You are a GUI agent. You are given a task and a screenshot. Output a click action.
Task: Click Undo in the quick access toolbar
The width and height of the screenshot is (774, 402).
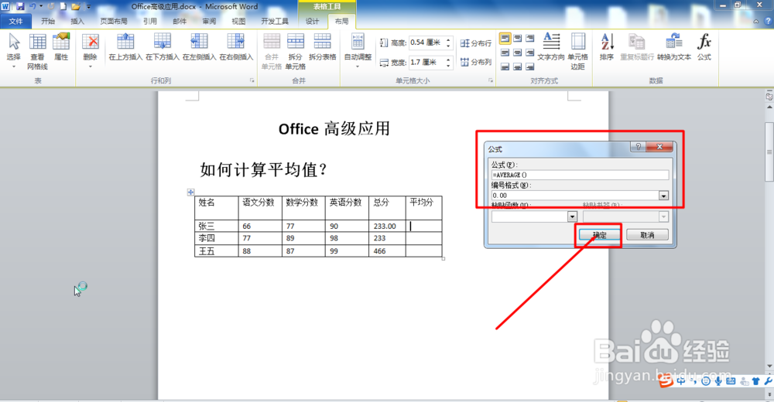click(x=33, y=6)
